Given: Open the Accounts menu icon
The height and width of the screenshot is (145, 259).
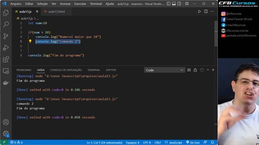Looking at the screenshot, I should click(x=6, y=122).
